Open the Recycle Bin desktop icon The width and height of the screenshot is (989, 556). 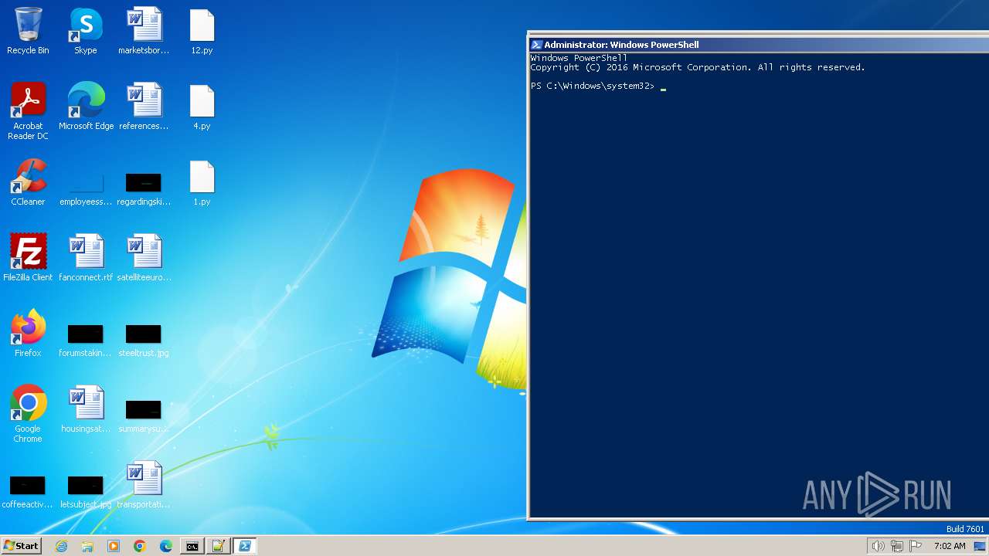tap(28, 32)
